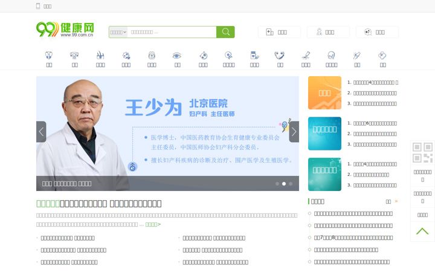Select the heart icon department
435x272 pixels.
coord(49,59)
